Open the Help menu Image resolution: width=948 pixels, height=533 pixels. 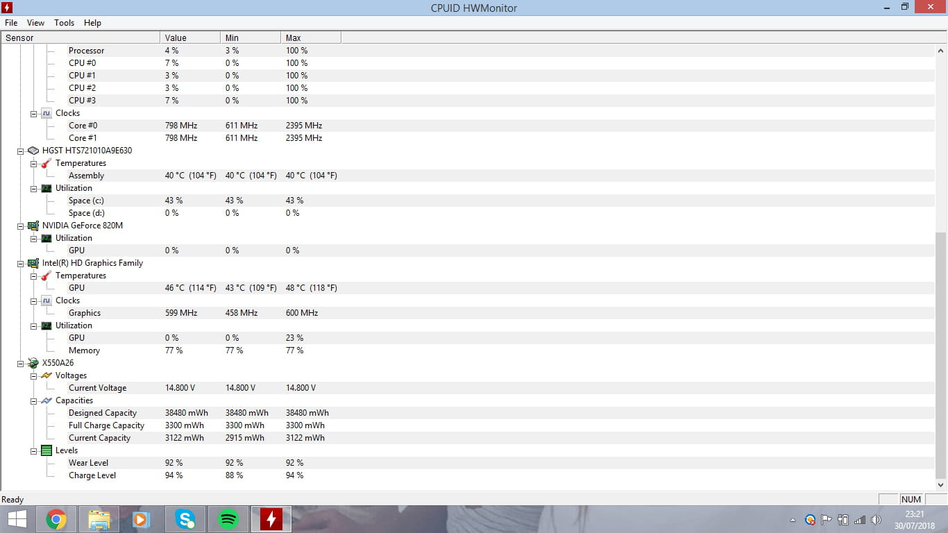[92, 23]
